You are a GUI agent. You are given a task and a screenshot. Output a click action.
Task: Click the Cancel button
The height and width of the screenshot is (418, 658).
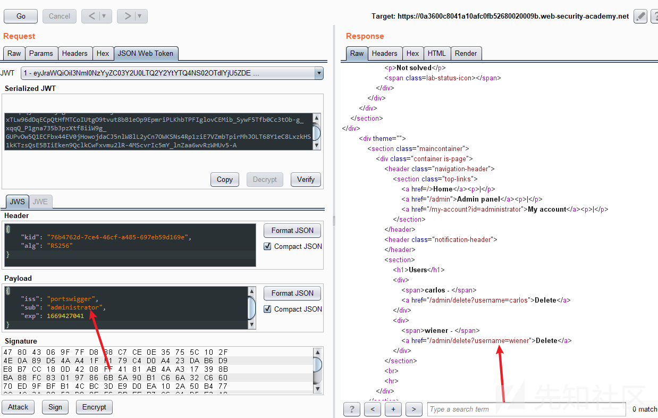coord(60,16)
